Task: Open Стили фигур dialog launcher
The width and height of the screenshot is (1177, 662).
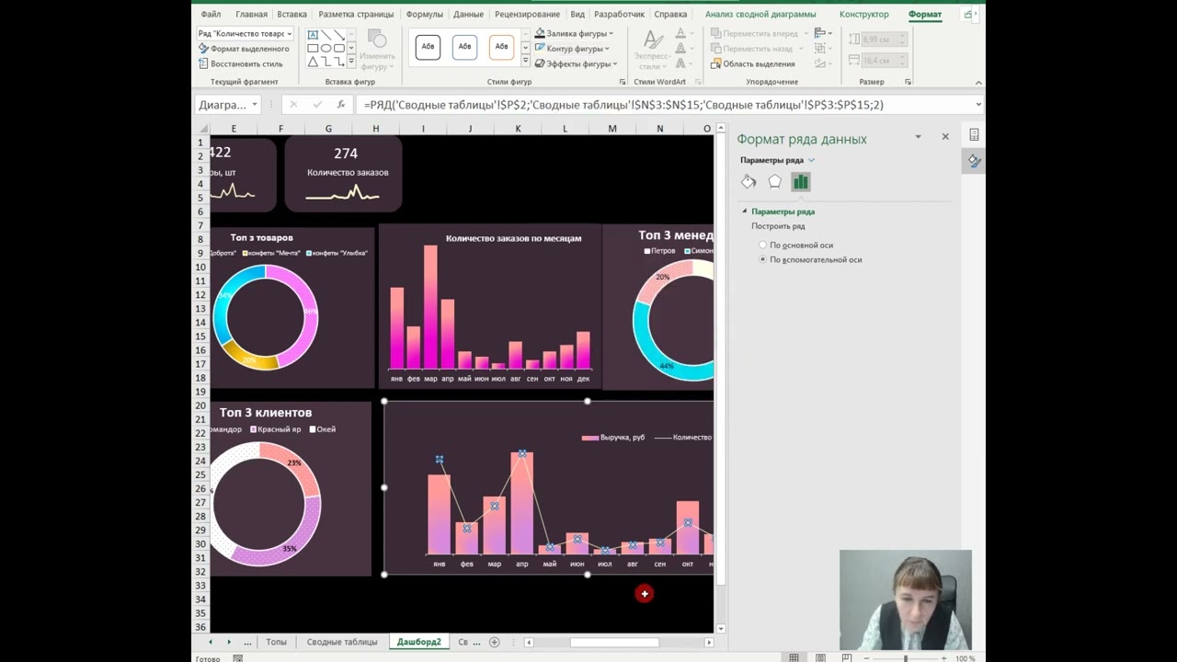Action: pyautogui.click(x=622, y=82)
